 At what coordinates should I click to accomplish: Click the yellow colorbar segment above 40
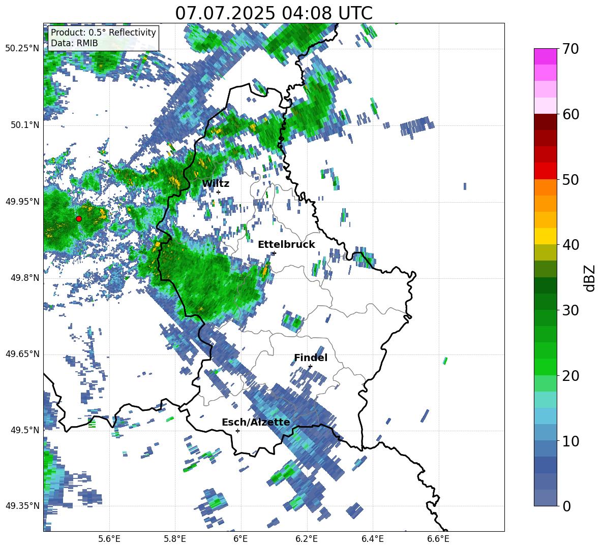545,236
